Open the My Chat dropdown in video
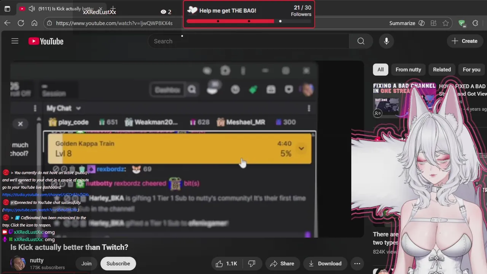 [64, 108]
